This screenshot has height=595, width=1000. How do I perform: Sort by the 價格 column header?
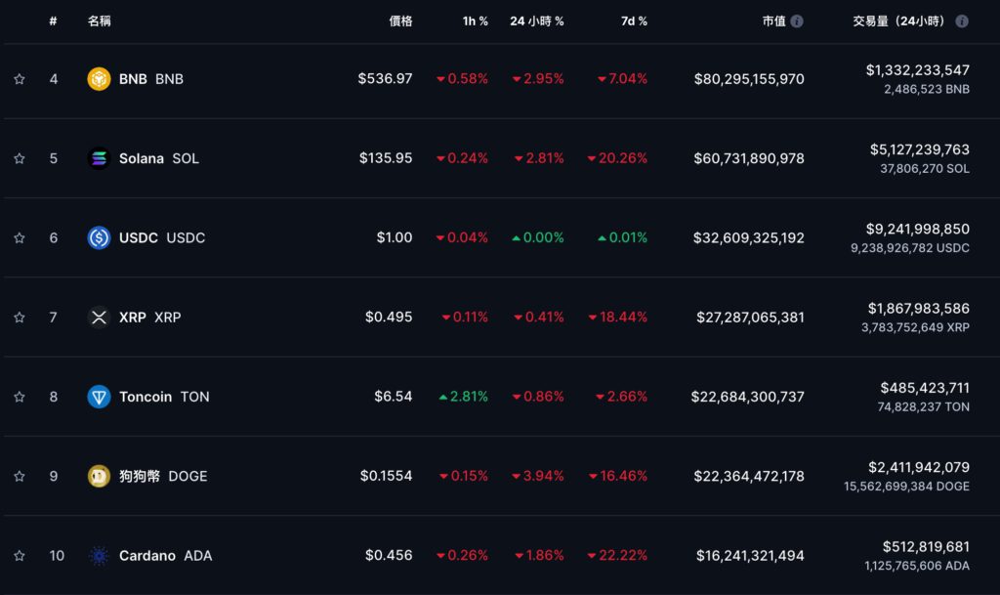point(400,21)
